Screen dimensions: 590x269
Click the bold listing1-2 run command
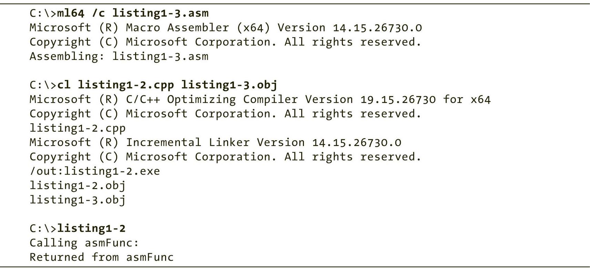[x=91, y=228]
